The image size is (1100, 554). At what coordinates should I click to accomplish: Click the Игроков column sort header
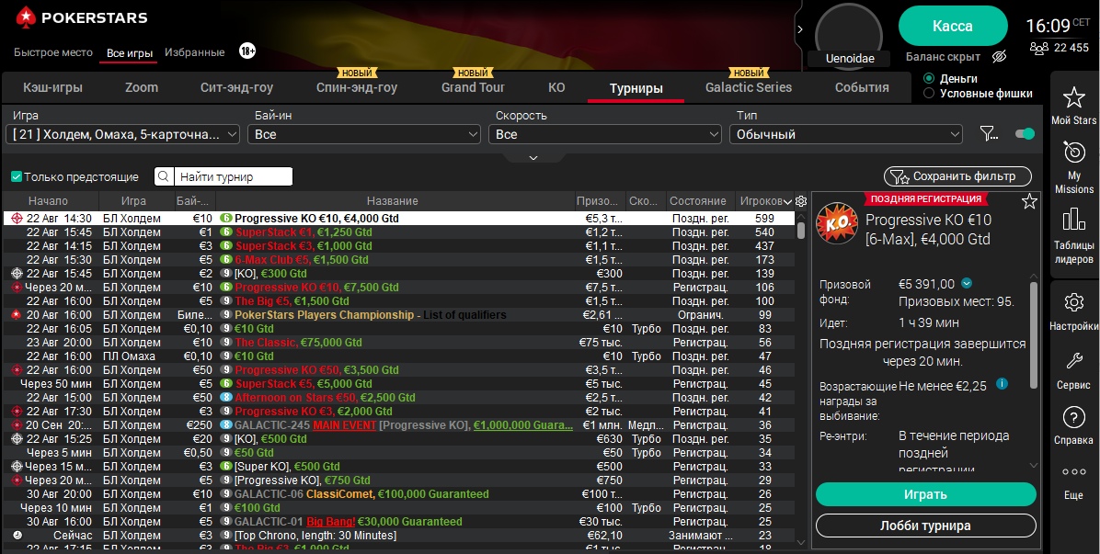point(765,201)
